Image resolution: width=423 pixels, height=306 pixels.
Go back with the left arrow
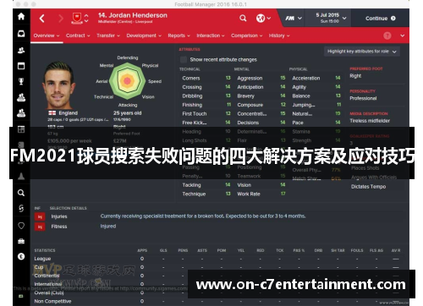[x=42, y=19]
